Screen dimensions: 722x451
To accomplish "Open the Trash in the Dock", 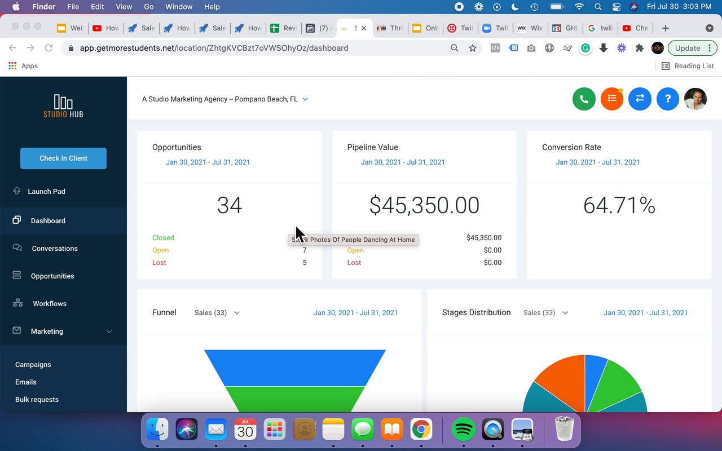I will coord(564,430).
